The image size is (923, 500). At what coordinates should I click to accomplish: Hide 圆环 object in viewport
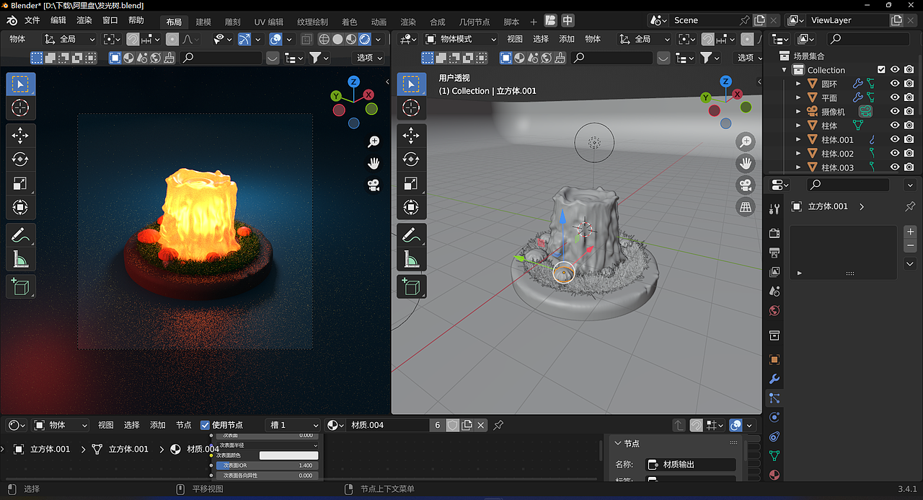(x=895, y=84)
